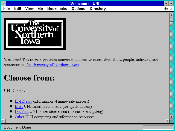Viewport: 175px width, 131px height.
Task: Click the horizontal scrollbar left arrow
Action: pyautogui.click(x=3, y=121)
